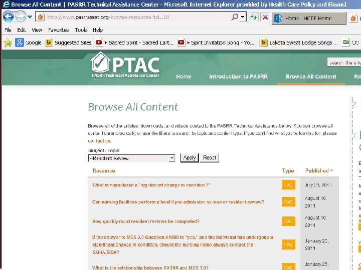
Task: Open 'relationship between PASRR and MDS 3.0' FAQ
Action: point(150,267)
